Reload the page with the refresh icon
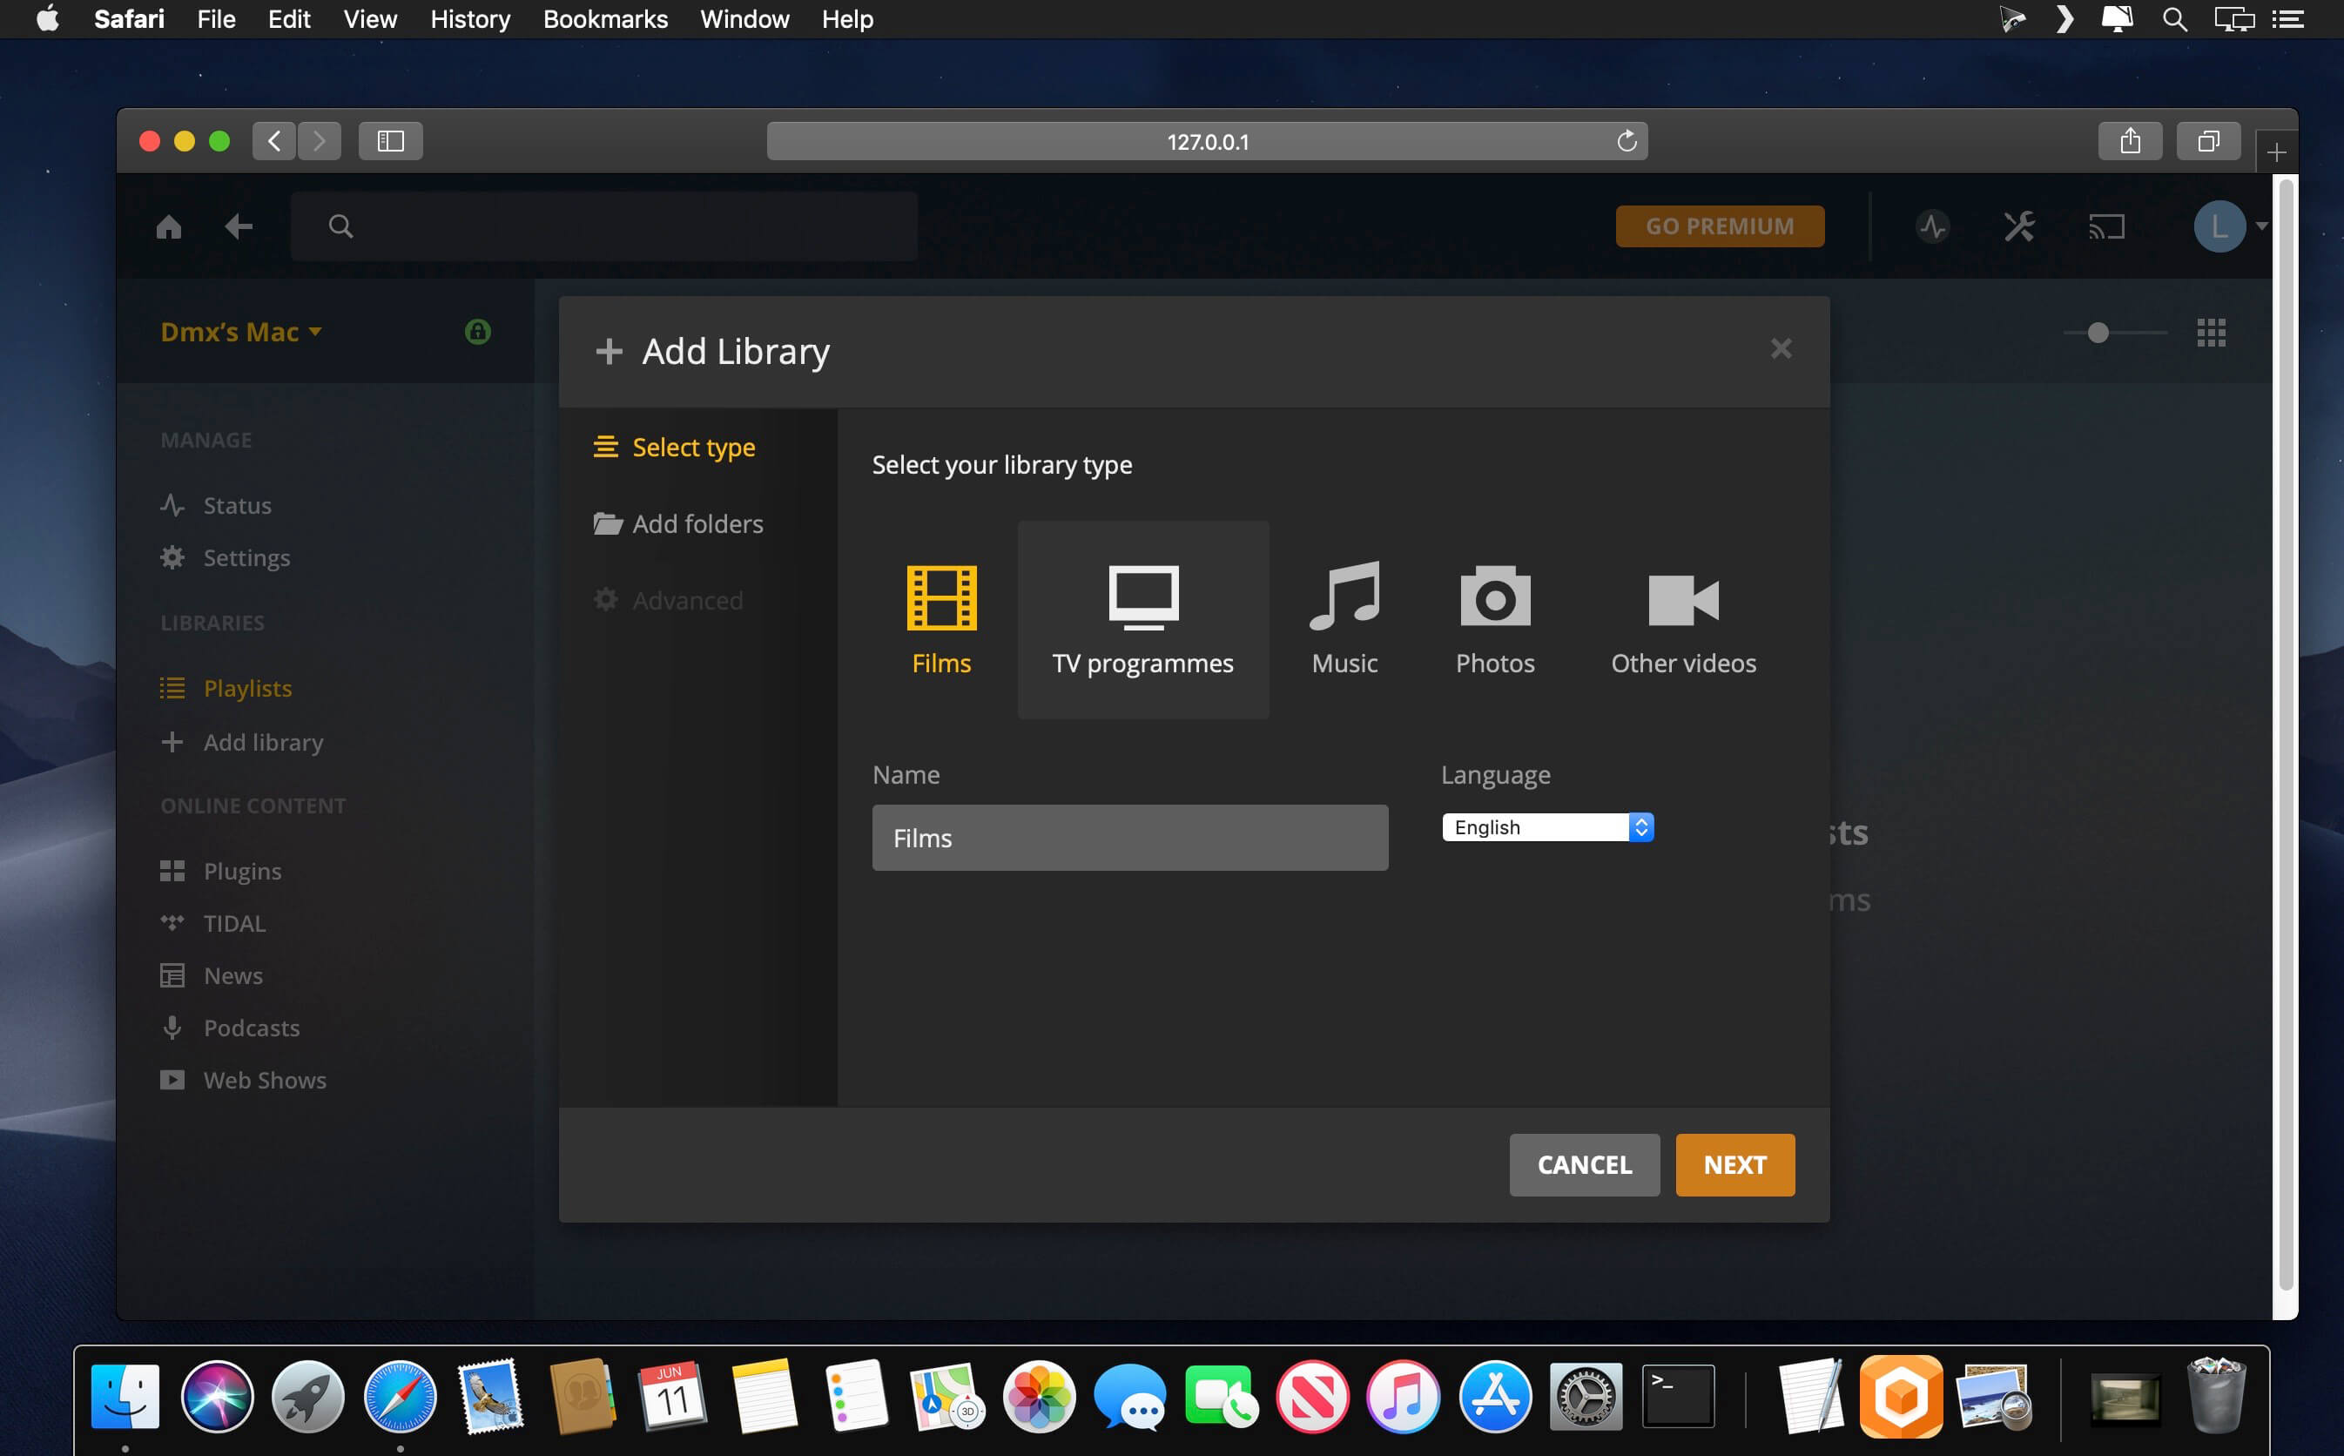2344x1456 pixels. pyautogui.click(x=1626, y=142)
